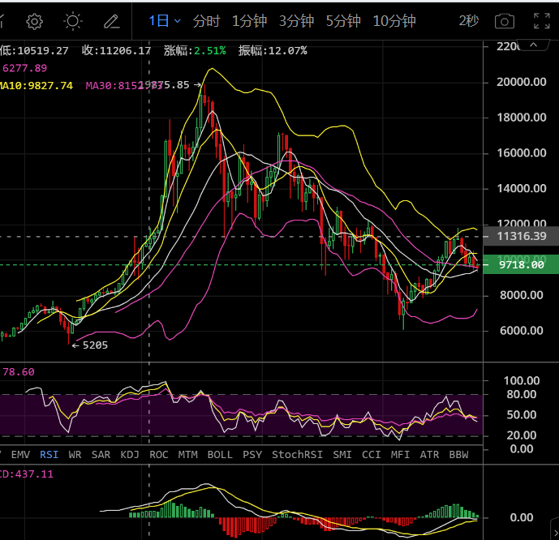Open the 1日 interval dropdown

[165, 21]
